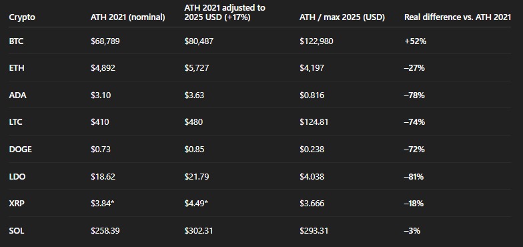
Task: Click the ATH 2021 adjusted to 2025 USD header
Action: (225, 12)
